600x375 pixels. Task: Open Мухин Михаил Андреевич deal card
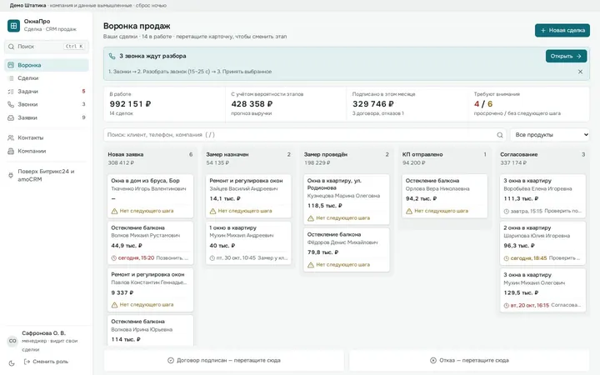pyautogui.click(x=248, y=243)
